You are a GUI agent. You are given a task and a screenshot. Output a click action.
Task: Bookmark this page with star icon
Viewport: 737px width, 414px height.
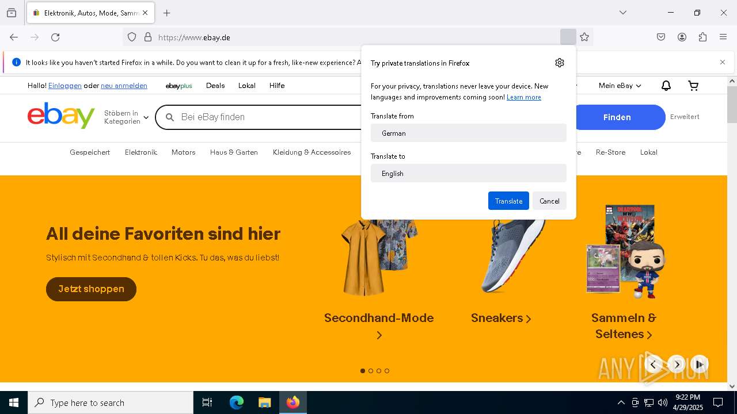(584, 37)
